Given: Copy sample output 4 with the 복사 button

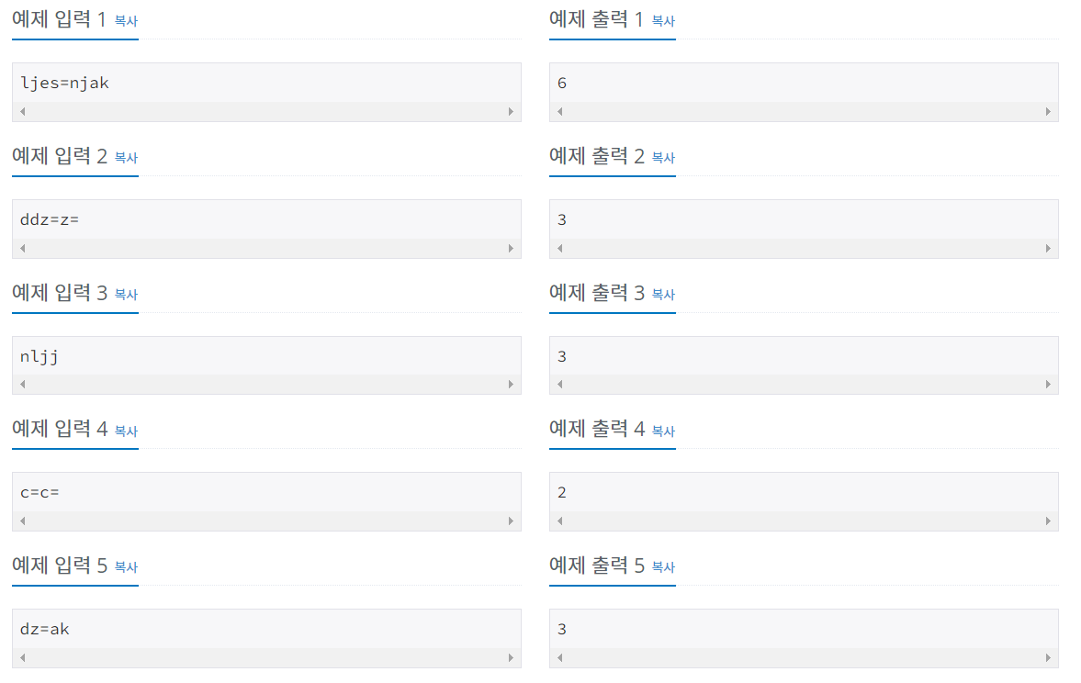Looking at the screenshot, I should click(663, 431).
